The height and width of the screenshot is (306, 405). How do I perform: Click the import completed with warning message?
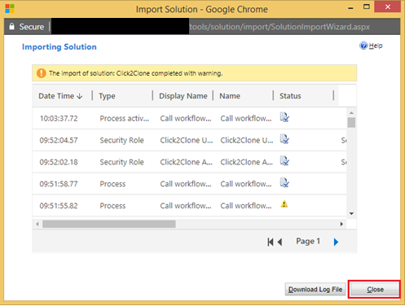click(136, 73)
